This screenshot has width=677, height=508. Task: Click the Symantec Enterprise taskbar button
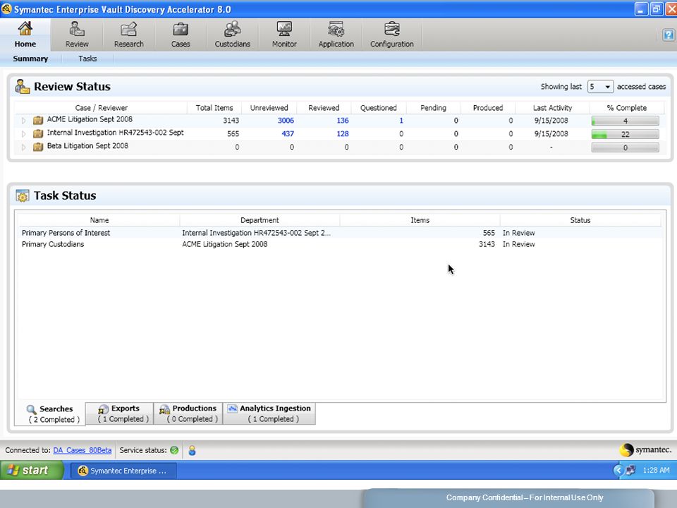(x=123, y=471)
